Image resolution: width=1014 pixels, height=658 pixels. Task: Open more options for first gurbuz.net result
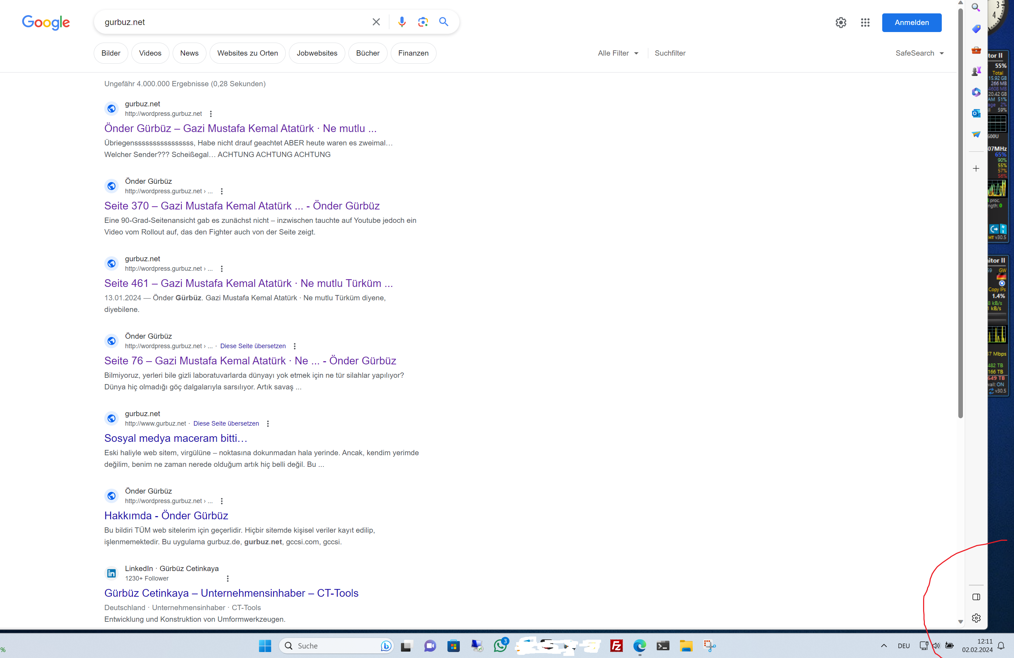[210, 114]
